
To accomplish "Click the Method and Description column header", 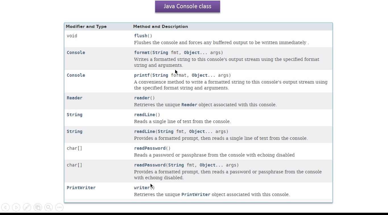I will (x=160, y=26).
